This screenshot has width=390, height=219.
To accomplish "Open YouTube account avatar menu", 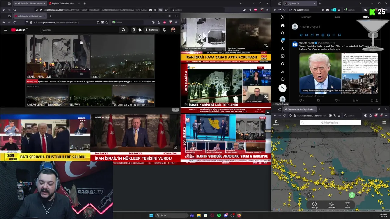I will [173, 30].
